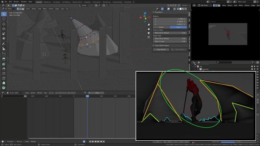Select the Transform tool
The height and width of the screenshot is (146, 260).
(4, 39)
